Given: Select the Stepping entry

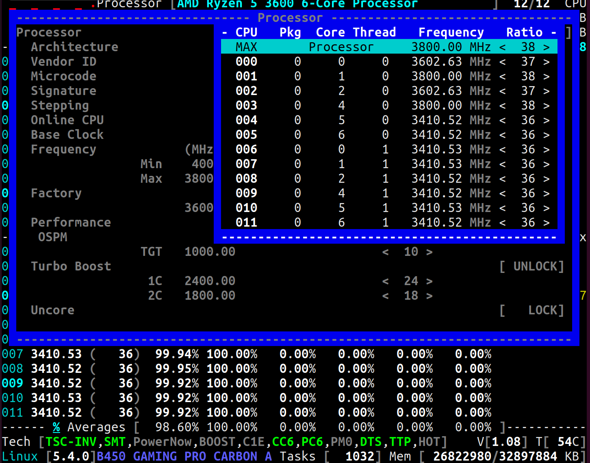Looking at the screenshot, I should pyautogui.click(x=60, y=106).
